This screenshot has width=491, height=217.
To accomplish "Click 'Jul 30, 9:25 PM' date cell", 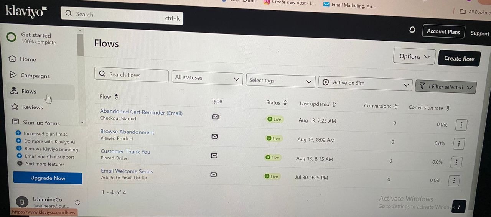I will pos(311,178).
